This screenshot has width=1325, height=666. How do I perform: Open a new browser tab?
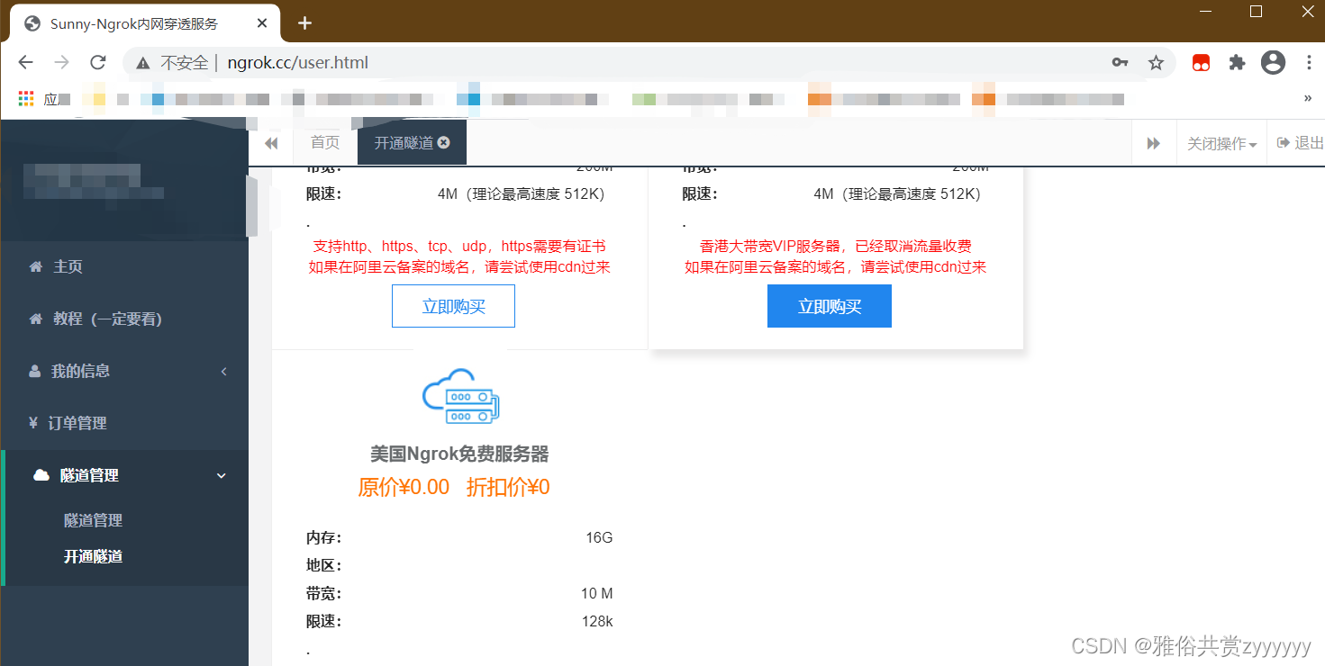(304, 23)
